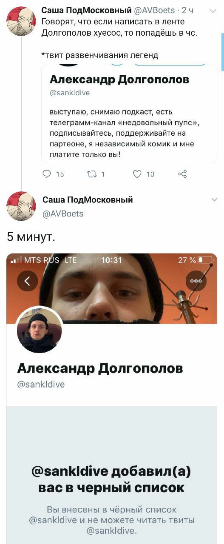Click the signal bars in the status bar

(16, 260)
